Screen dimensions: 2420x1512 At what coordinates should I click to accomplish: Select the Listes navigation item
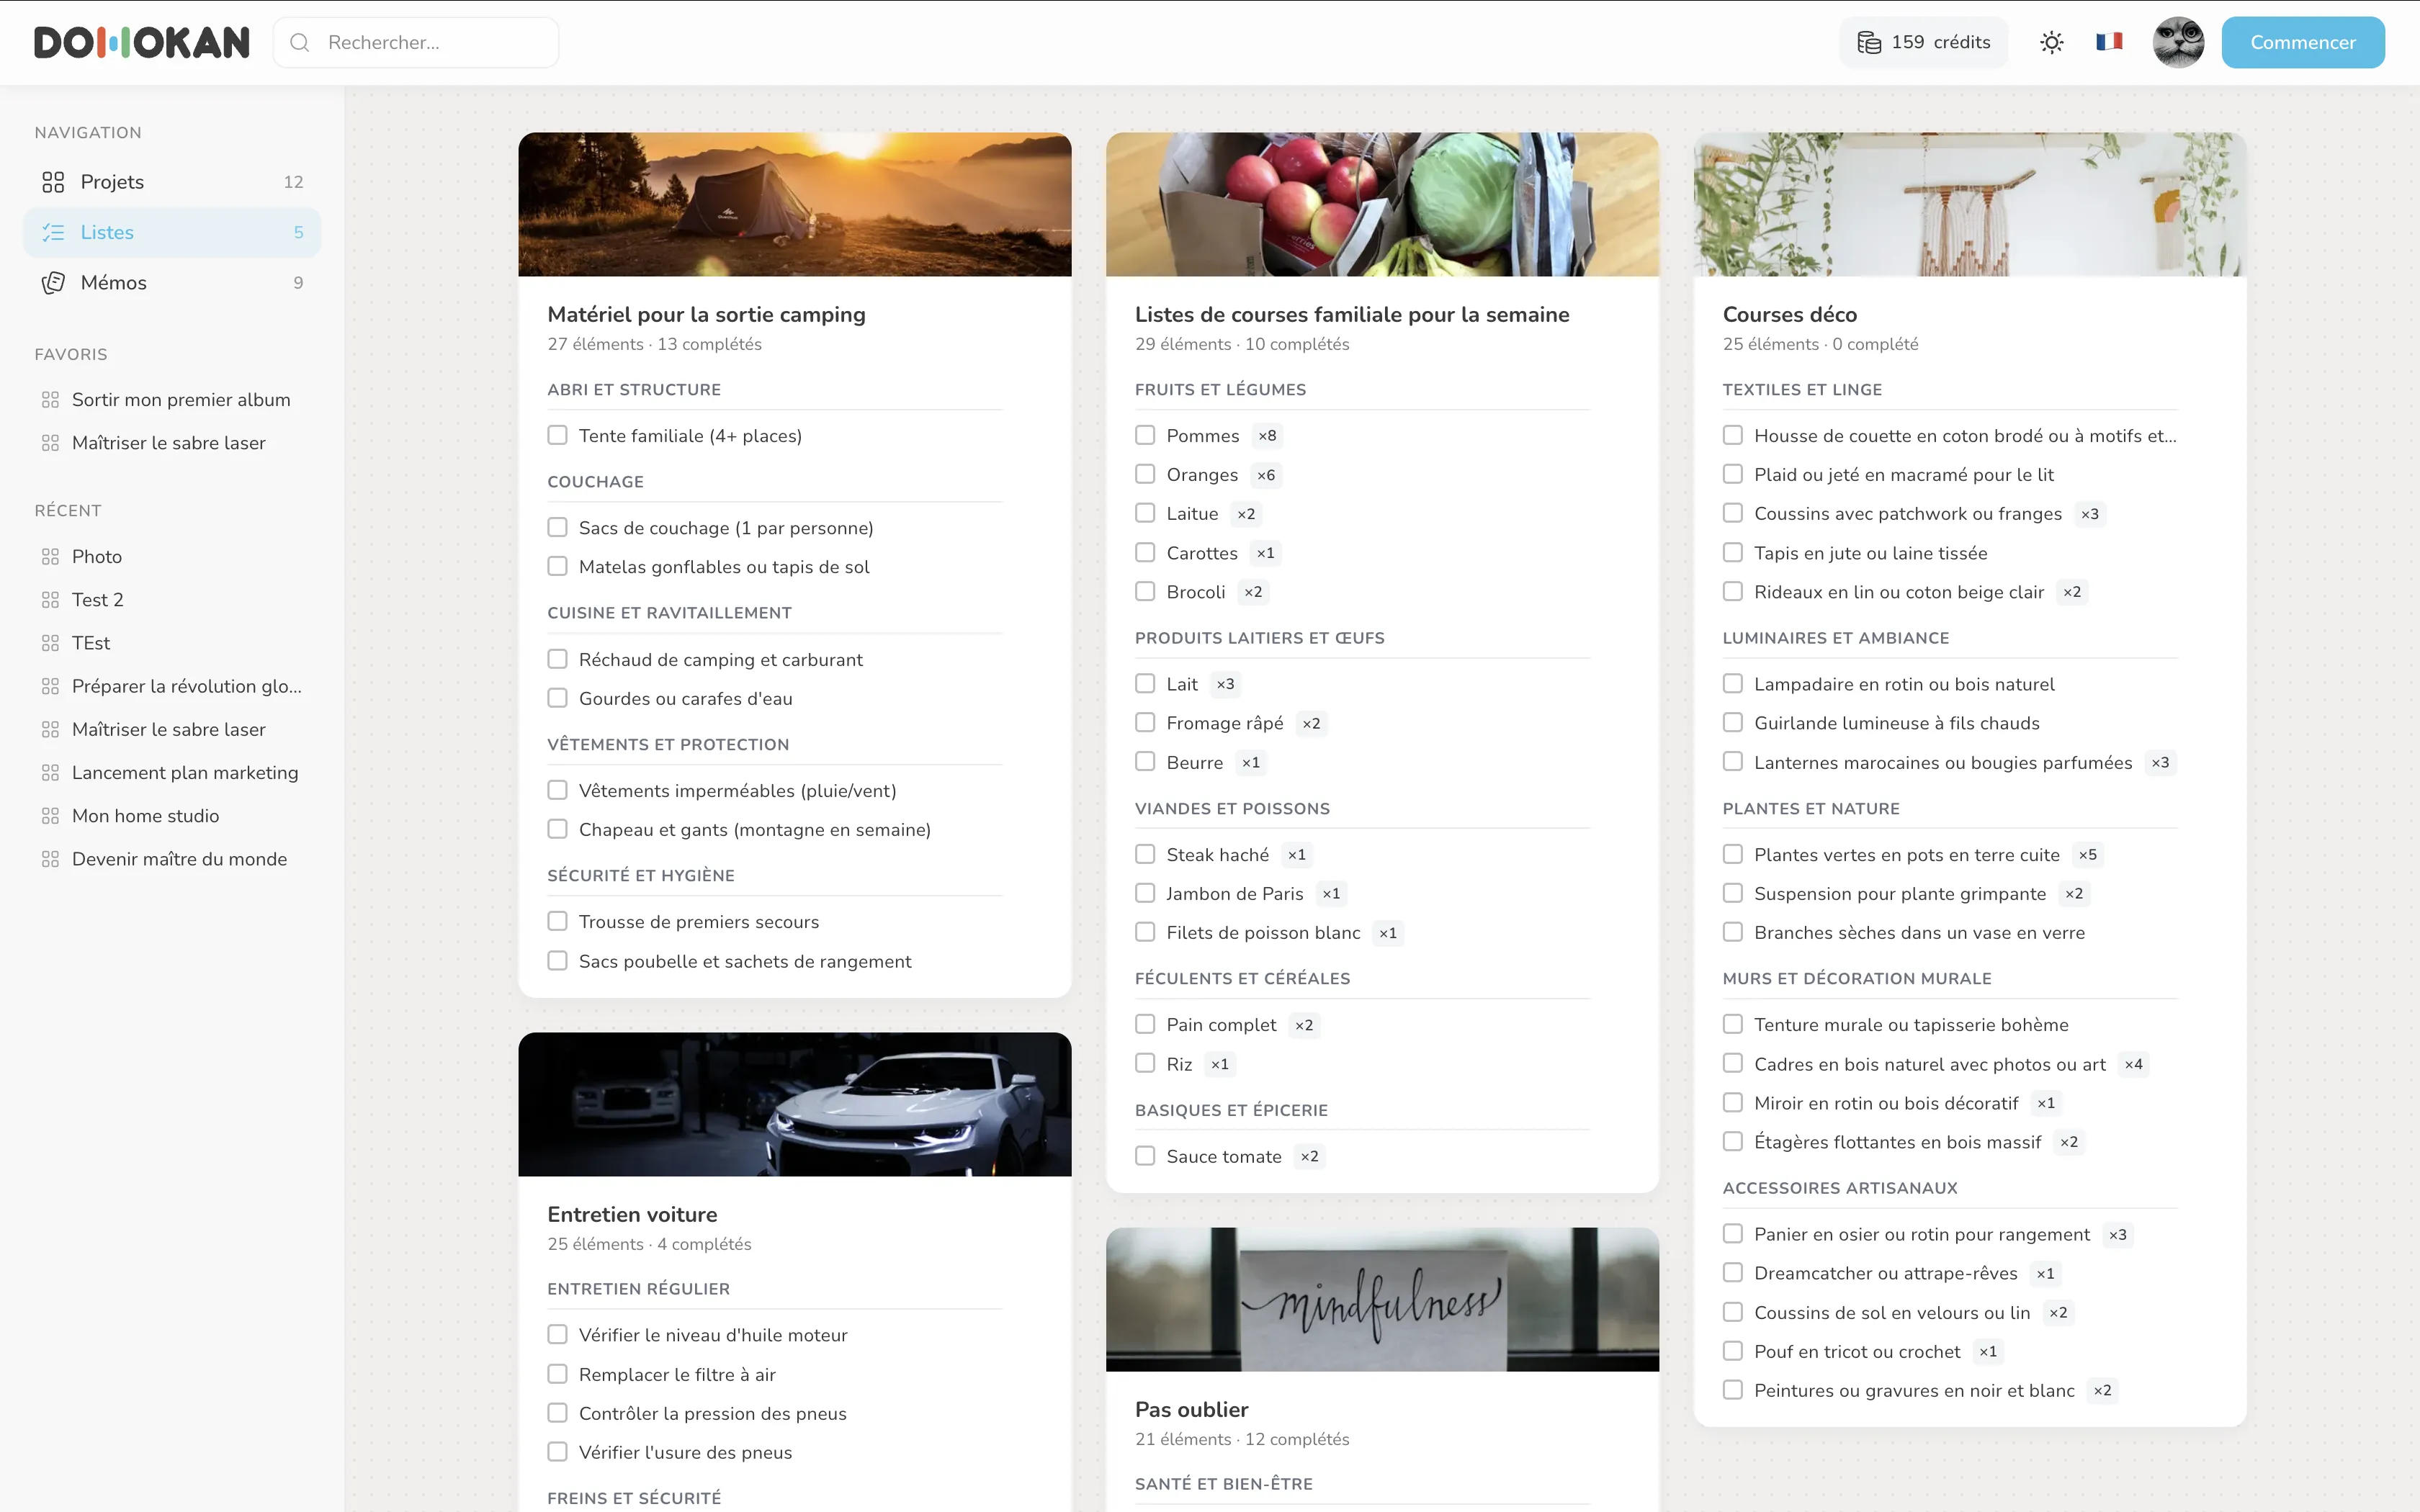tap(172, 232)
